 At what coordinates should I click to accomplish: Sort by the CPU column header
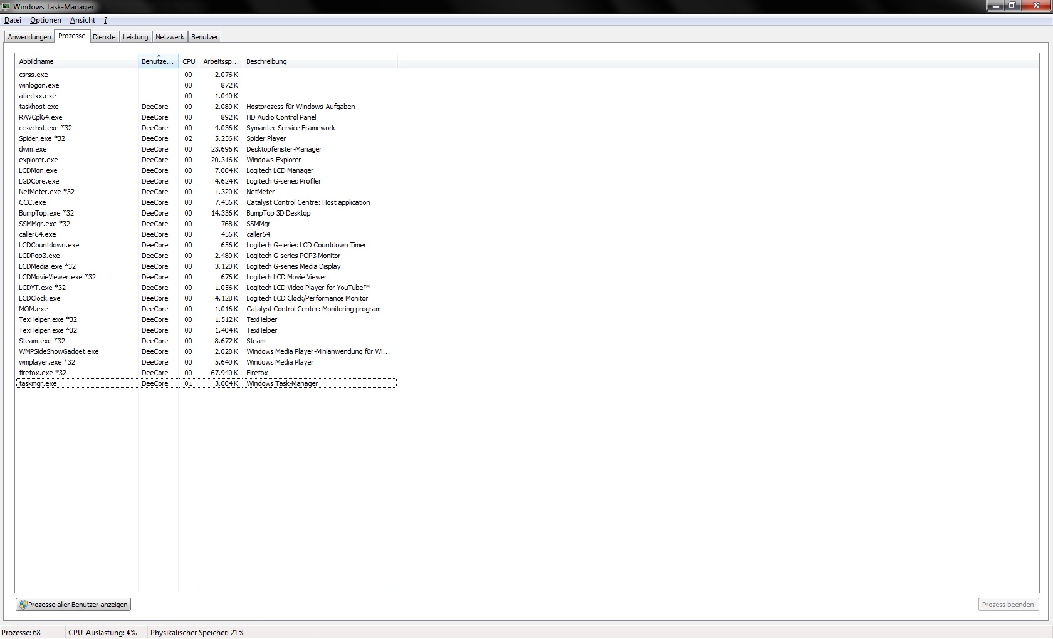click(x=189, y=61)
